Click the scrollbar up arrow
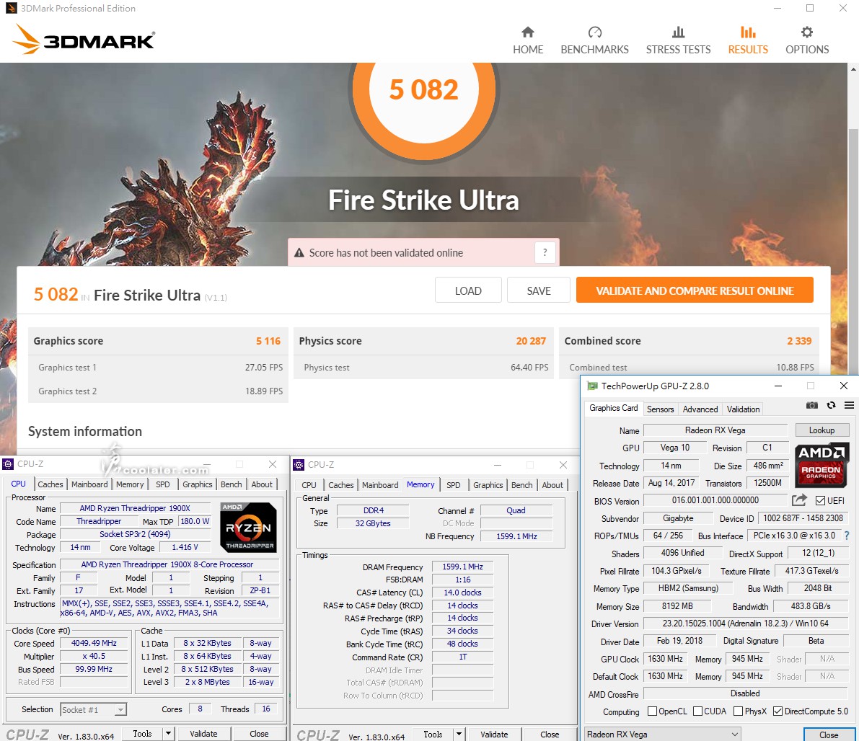Viewport: 859px width, 741px height. tap(853, 69)
